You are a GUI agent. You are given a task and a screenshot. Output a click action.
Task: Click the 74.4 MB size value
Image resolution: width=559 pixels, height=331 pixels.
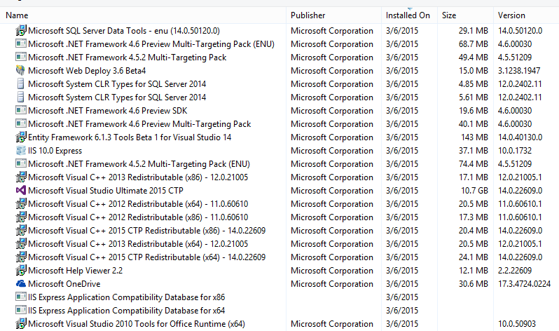pos(473,164)
